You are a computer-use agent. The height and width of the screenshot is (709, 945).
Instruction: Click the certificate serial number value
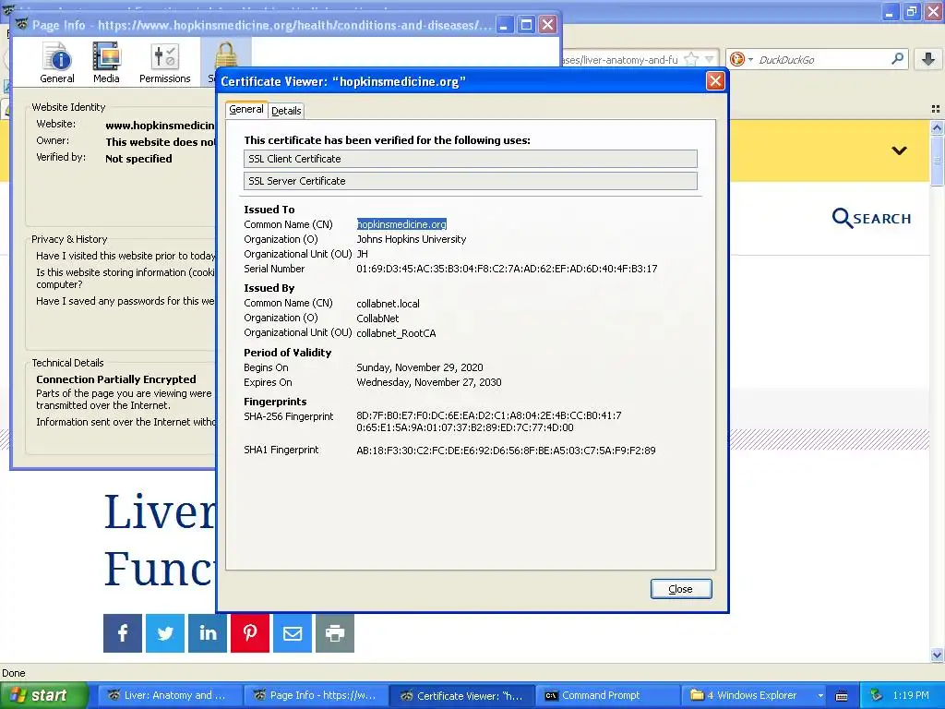pos(507,269)
